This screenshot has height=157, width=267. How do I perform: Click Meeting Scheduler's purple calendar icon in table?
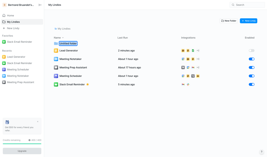pos(56,76)
